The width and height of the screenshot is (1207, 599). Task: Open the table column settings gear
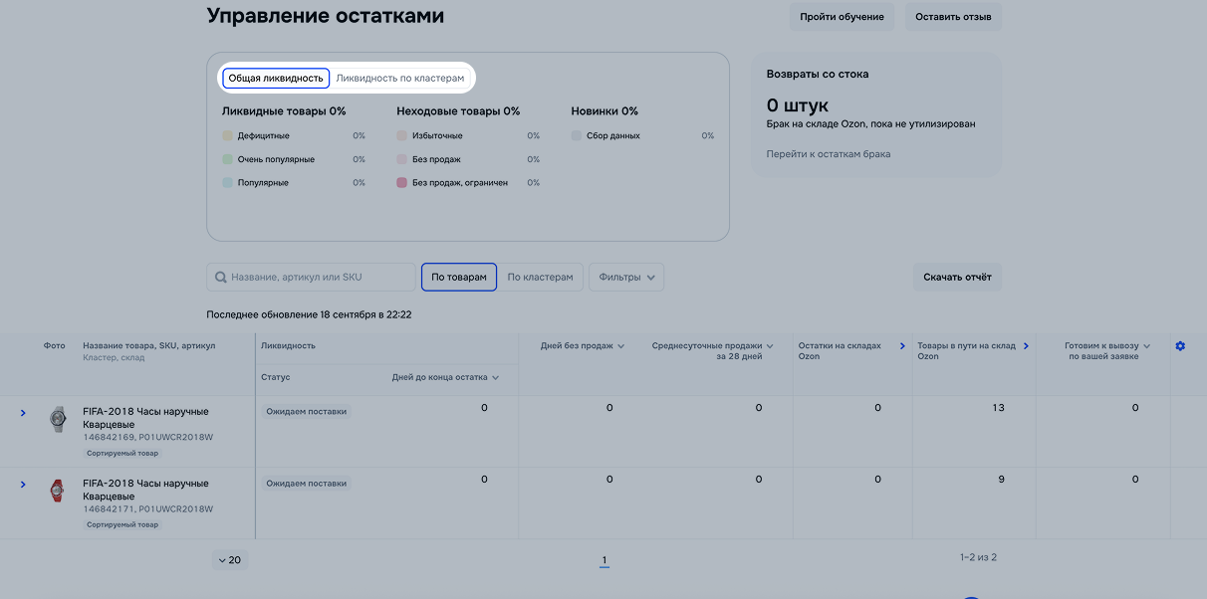[1180, 346]
